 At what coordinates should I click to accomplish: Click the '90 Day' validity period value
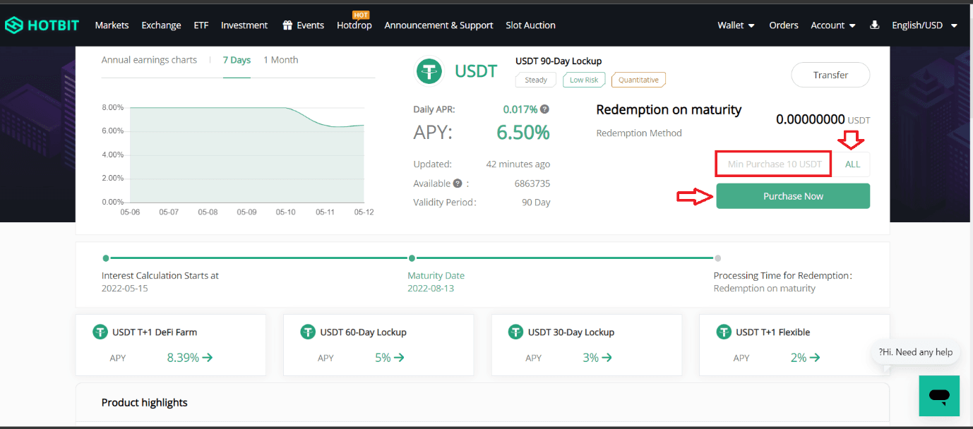[x=536, y=203]
